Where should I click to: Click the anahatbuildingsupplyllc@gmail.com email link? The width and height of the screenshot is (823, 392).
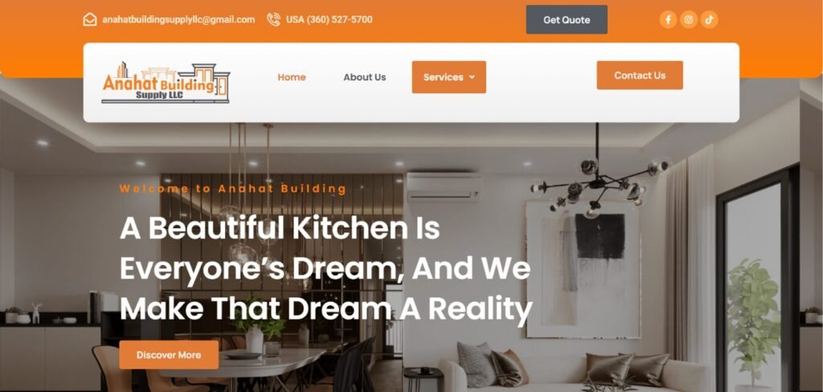[178, 19]
